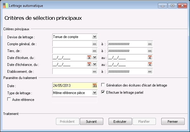Screen dimensions: 190x132
Task: Expand the Devise de lettrage dropdown
Action: click(95, 37)
